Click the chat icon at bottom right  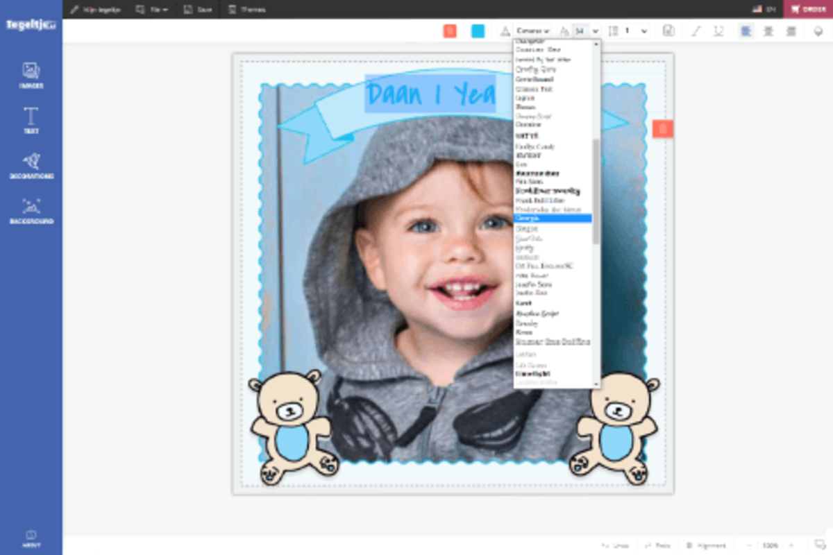pyautogui.click(x=819, y=545)
